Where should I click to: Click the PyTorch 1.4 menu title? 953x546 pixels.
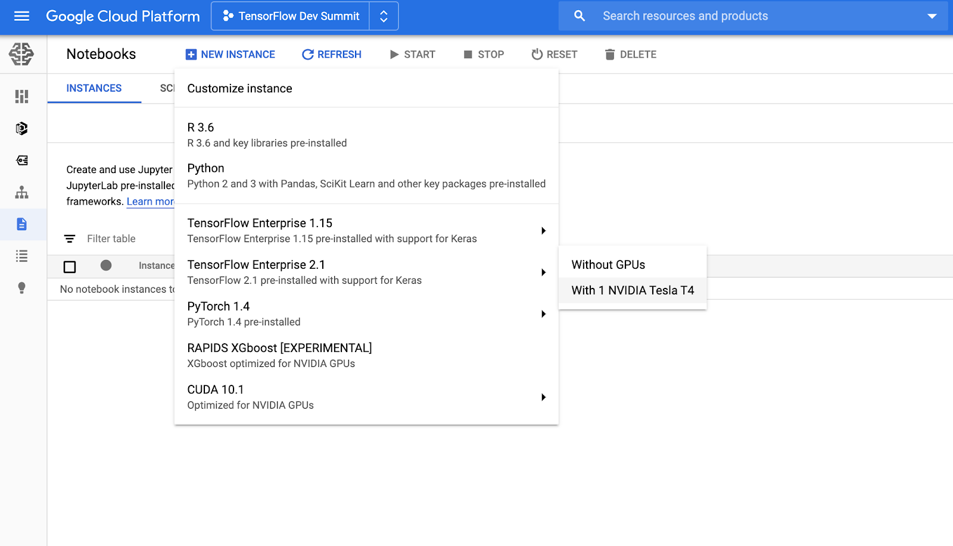pyautogui.click(x=219, y=306)
